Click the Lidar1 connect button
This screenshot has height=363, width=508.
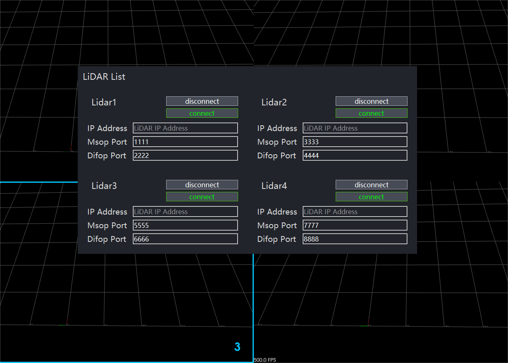[x=202, y=113]
